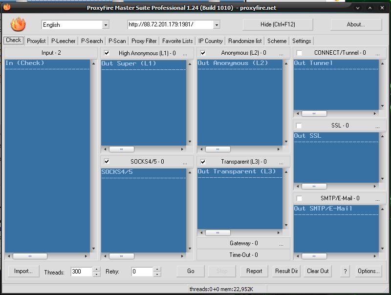Click the Report button
391x295 pixels.
(x=254, y=271)
